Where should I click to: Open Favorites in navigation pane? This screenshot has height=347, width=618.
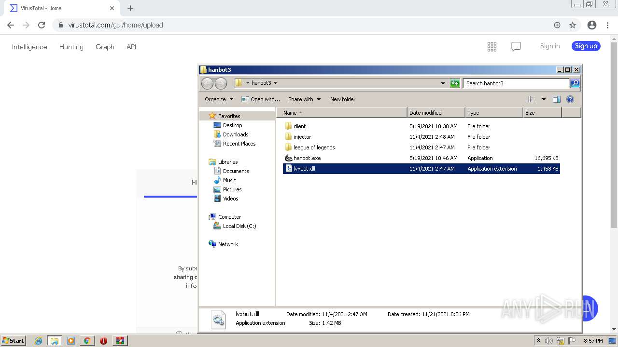click(229, 116)
